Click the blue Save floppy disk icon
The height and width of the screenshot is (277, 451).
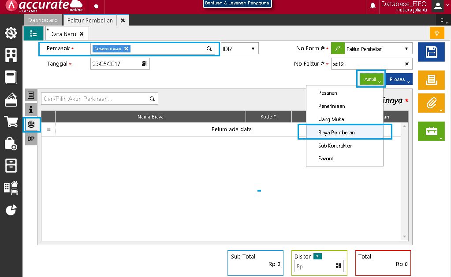pos(429,52)
